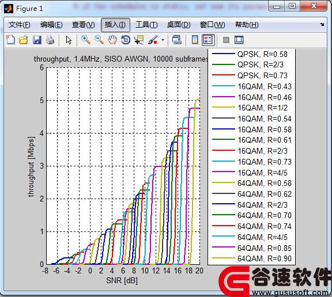Select legend entry 16QAM, R=4/5
Screen dimensions: 332x297
tap(250, 173)
